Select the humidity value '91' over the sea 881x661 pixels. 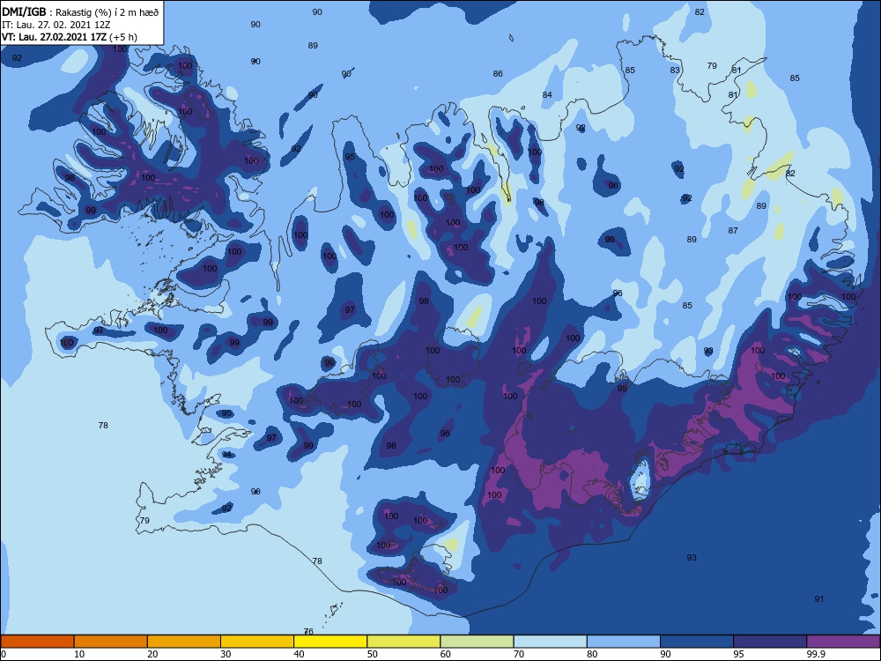click(819, 599)
